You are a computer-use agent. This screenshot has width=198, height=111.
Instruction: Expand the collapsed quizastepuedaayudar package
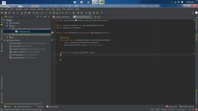[10, 35]
